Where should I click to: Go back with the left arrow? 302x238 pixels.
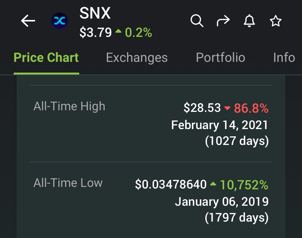(x=28, y=21)
